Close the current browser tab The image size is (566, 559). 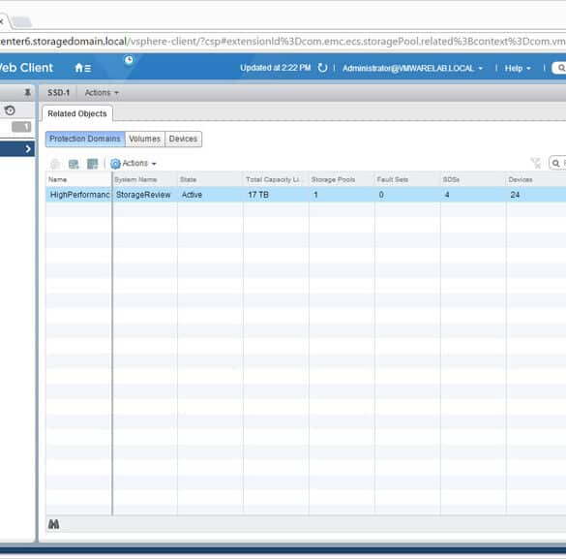click(1, 21)
